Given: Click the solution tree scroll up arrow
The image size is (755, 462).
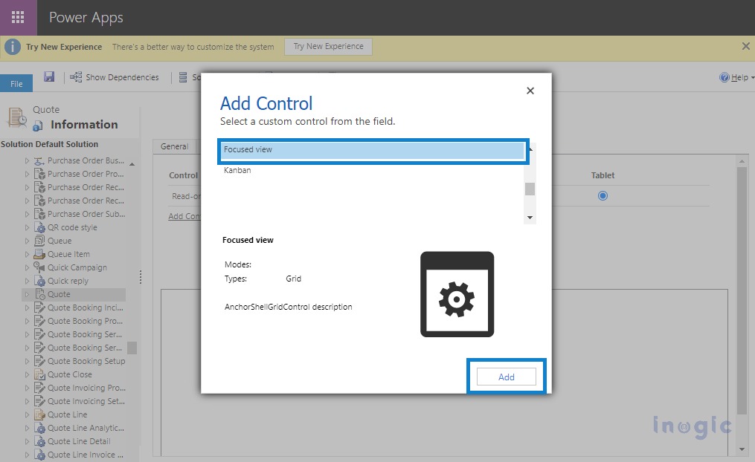Looking at the screenshot, I should 132,164.
